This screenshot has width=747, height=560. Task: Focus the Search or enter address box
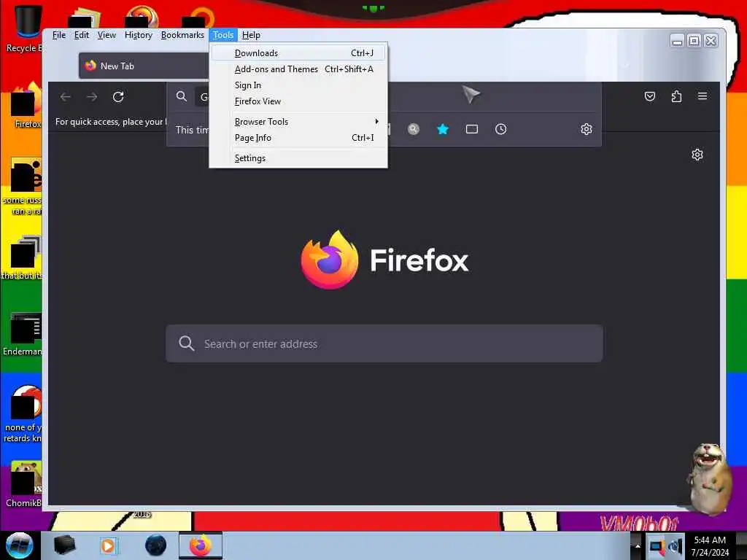coord(384,343)
